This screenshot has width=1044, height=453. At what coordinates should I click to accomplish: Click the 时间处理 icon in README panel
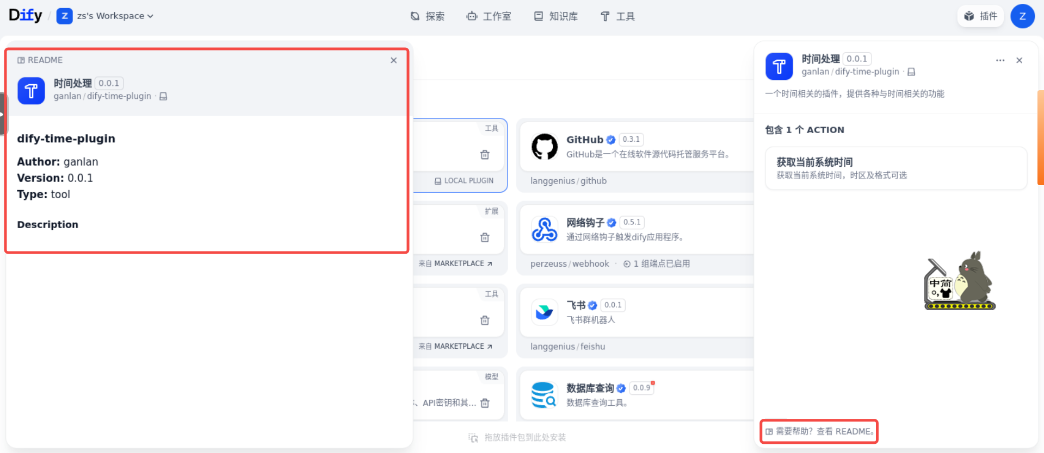(31, 91)
